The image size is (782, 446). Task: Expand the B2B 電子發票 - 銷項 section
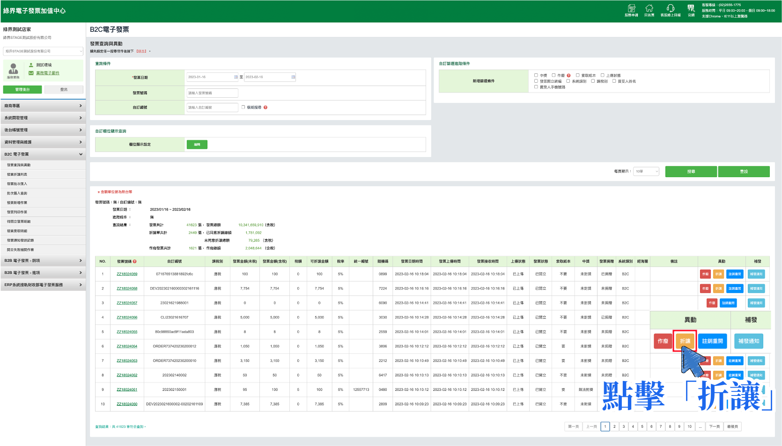pos(43,260)
